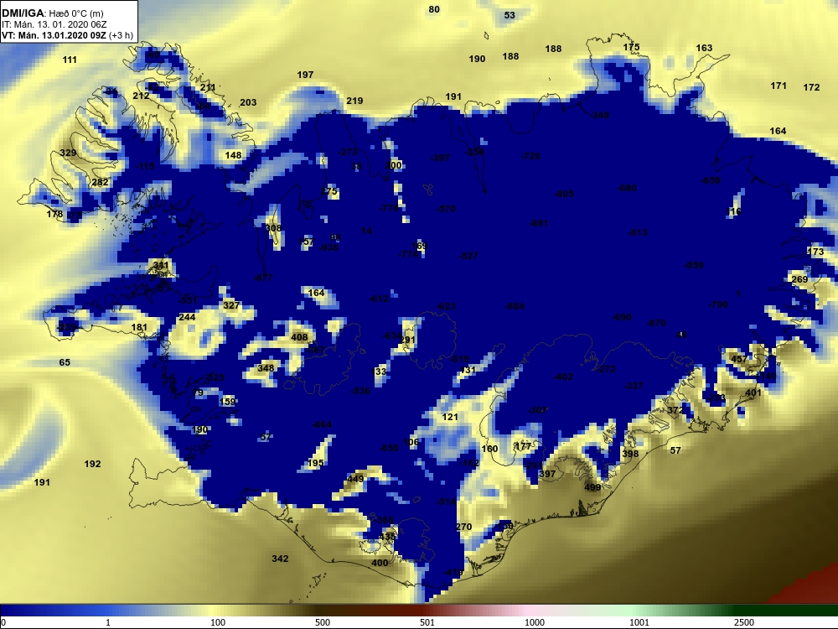Click the map value 195
Image resolution: width=838 pixels, height=629 pixels.
[x=315, y=463]
